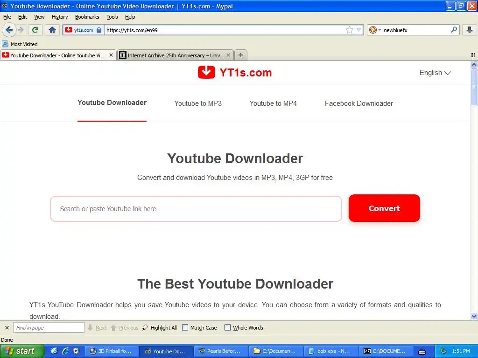The width and height of the screenshot is (478, 358).
Task: Open the Windows Start menu
Action: (22, 351)
